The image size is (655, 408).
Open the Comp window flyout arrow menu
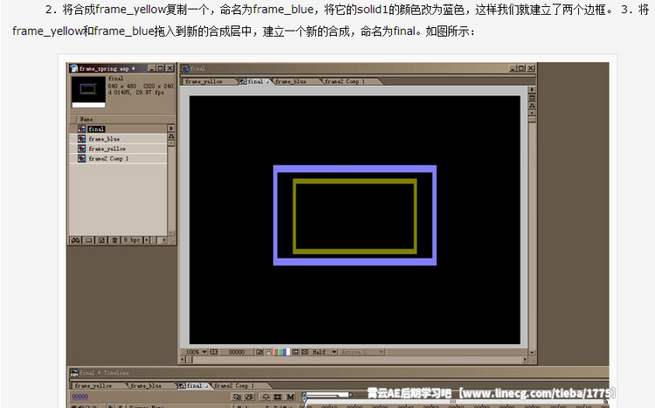(x=532, y=89)
